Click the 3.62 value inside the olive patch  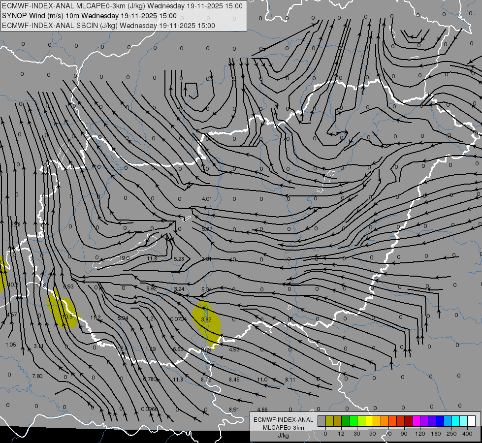pyautogui.click(x=206, y=319)
